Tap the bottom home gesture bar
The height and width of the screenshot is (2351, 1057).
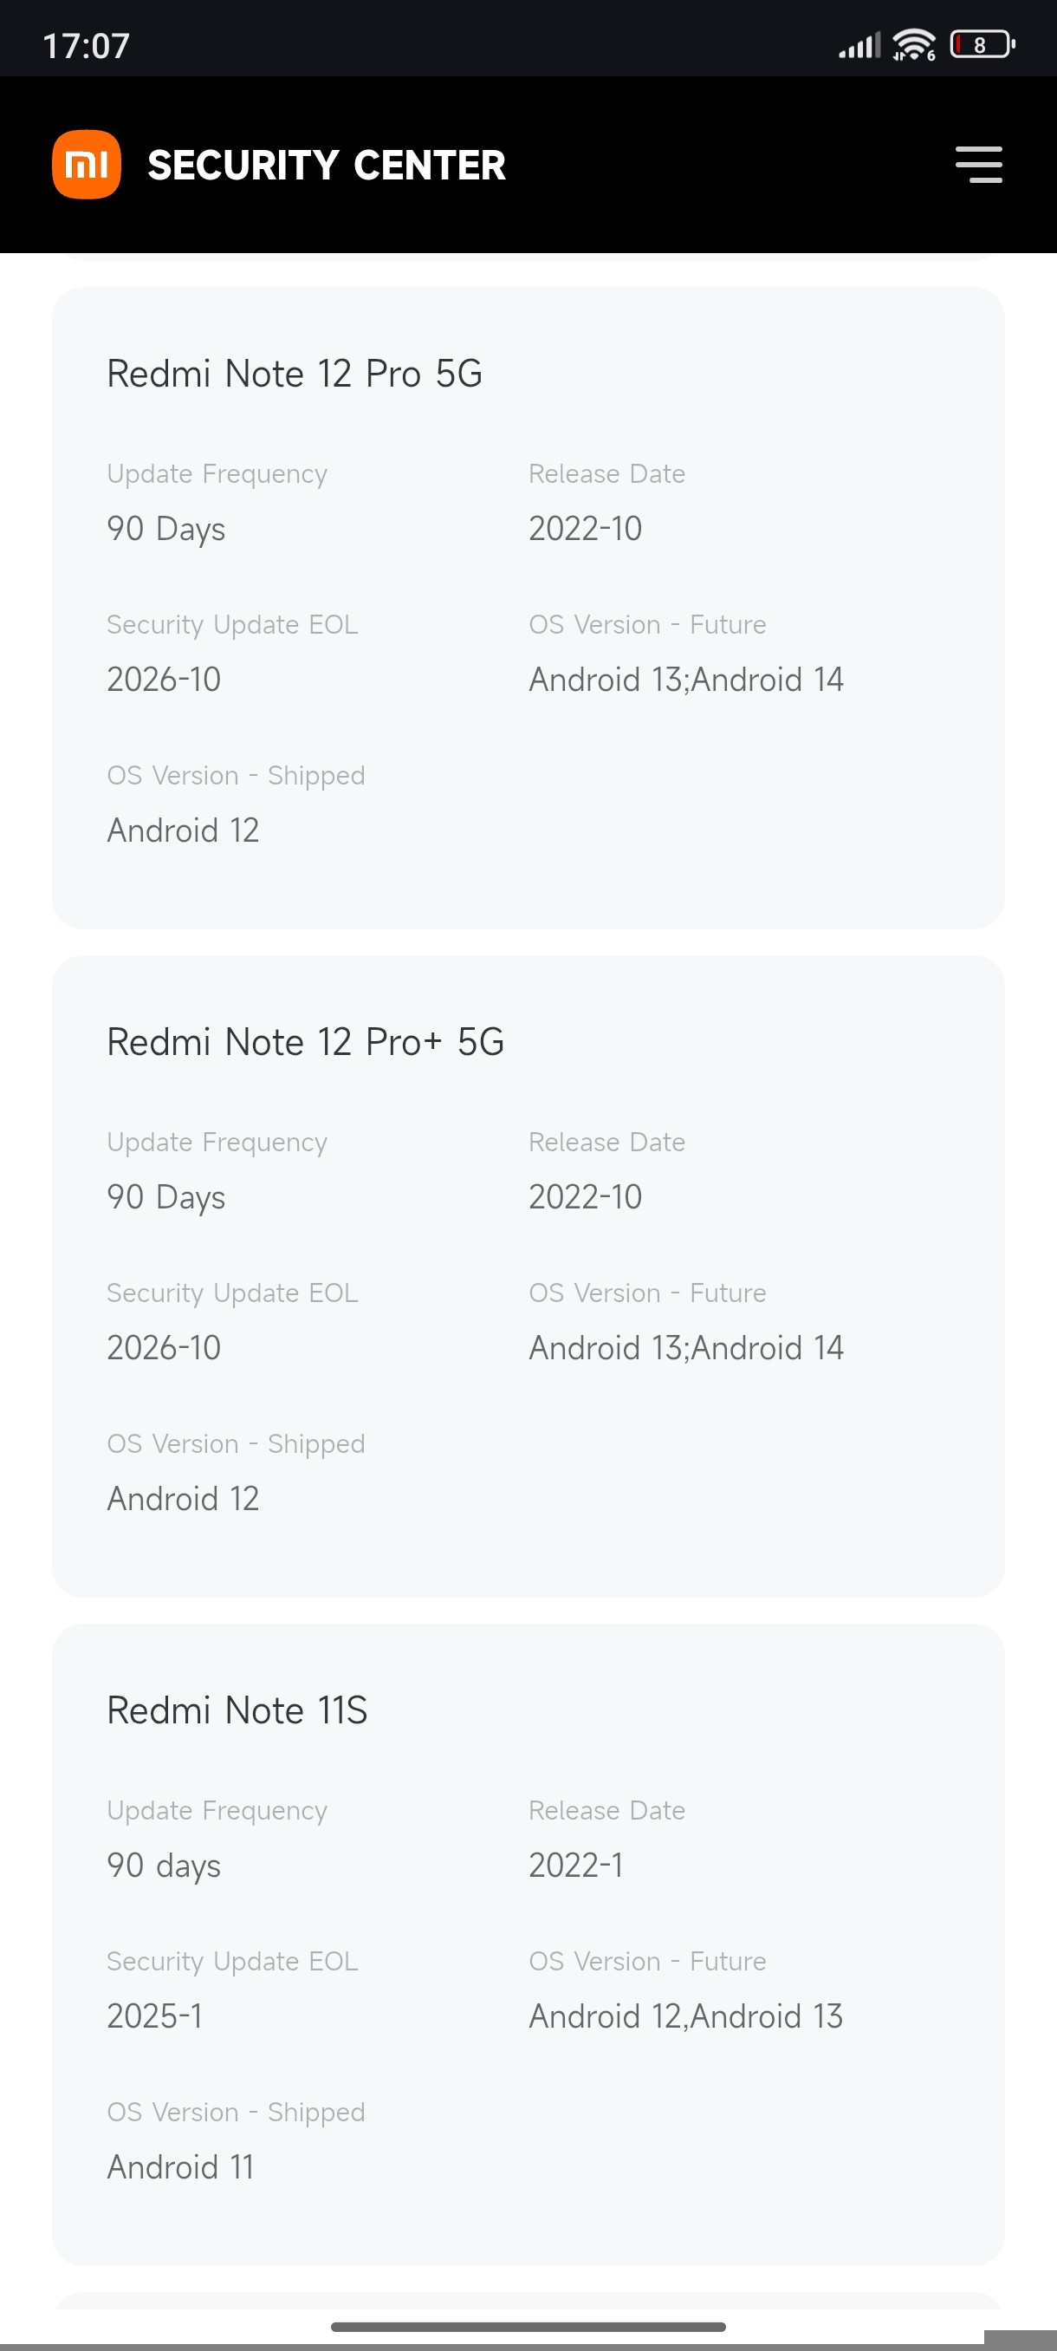coord(528,2327)
